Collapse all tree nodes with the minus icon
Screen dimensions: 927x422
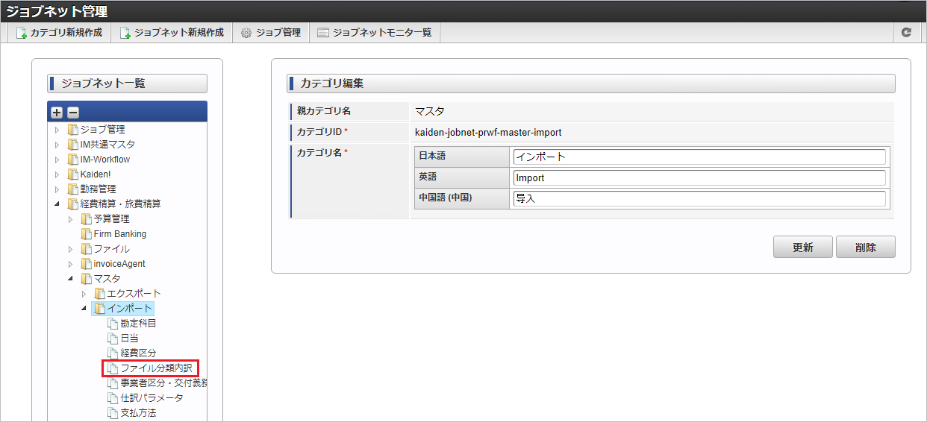(73, 113)
